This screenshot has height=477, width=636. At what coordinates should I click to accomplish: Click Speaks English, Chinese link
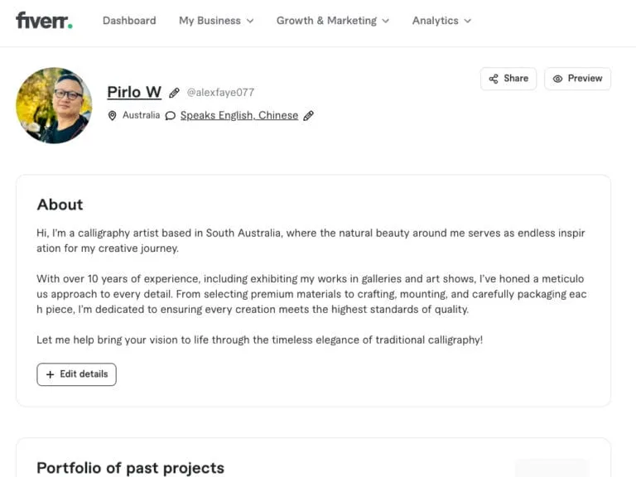pos(239,116)
